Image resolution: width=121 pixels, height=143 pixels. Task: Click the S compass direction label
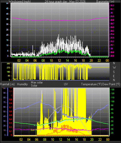coord(114,72)
